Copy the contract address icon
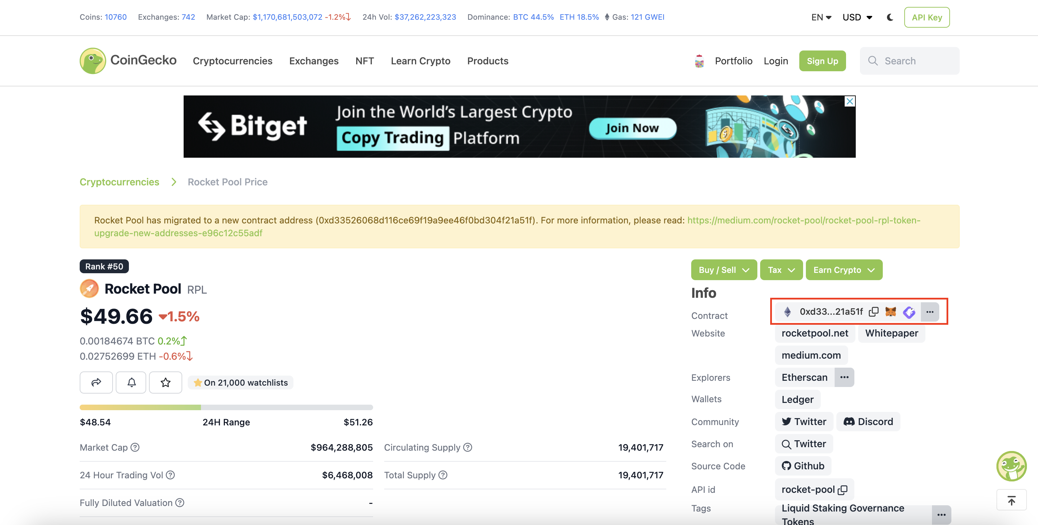 click(873, 312)
